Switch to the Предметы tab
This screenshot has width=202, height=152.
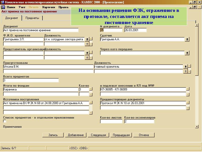click(32, 18)
